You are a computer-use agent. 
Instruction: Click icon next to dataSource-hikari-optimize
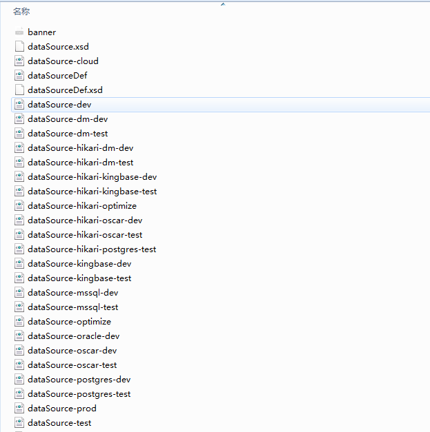point(19,206)
